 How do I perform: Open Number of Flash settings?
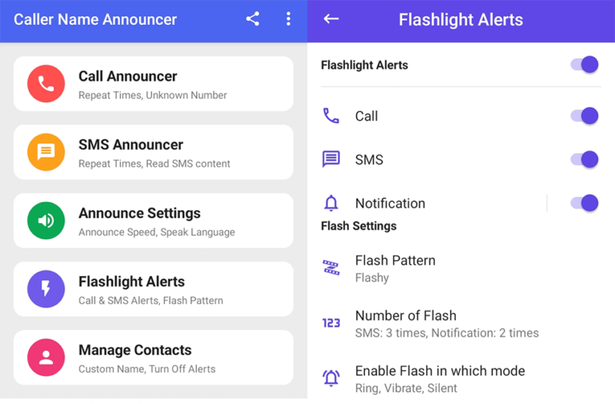click(460, 324)
